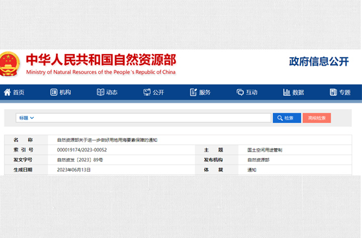Click the 发文字号 field label
This screenshot has height=238, width=362.
point(23,160)
